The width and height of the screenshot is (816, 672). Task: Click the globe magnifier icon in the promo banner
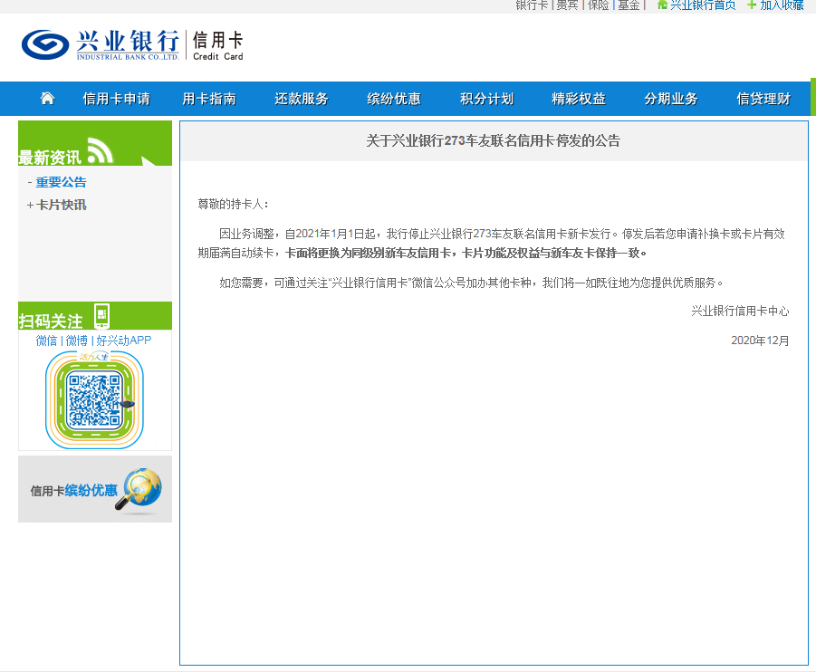point(139,489)
